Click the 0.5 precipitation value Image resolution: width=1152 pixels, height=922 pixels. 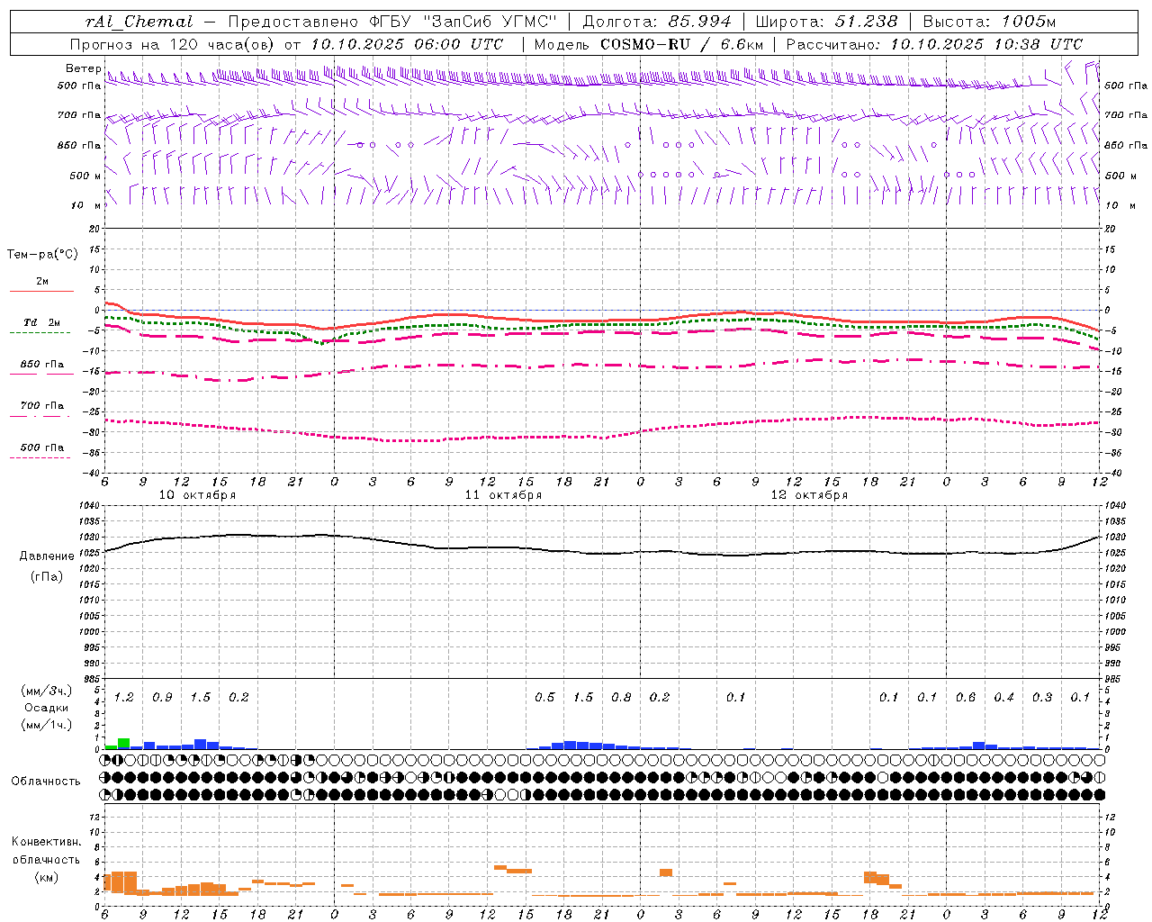click(x=544, y=698)
